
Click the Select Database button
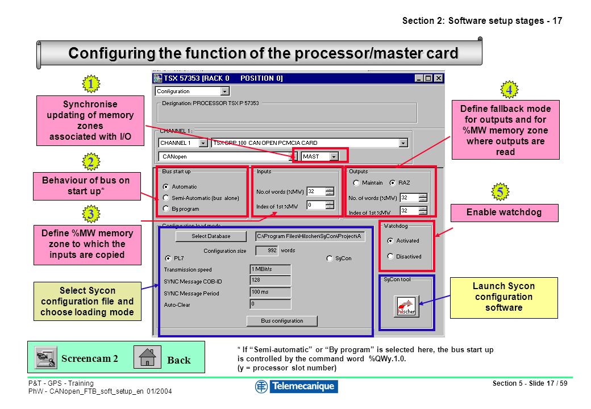pyautogui.click(x=211, y=236)
